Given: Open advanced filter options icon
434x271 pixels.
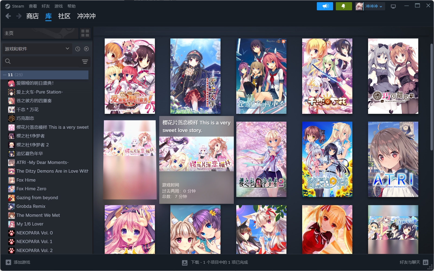Looking at the screenshot, I should point(85,62).
